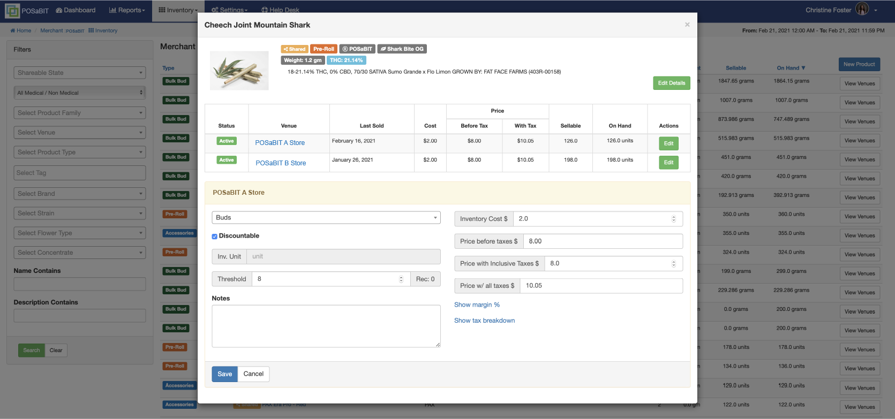Screen dimensions: 895x419
Task: Open Christine Foster account dropdown caret
Action: (x=876, y=10)
